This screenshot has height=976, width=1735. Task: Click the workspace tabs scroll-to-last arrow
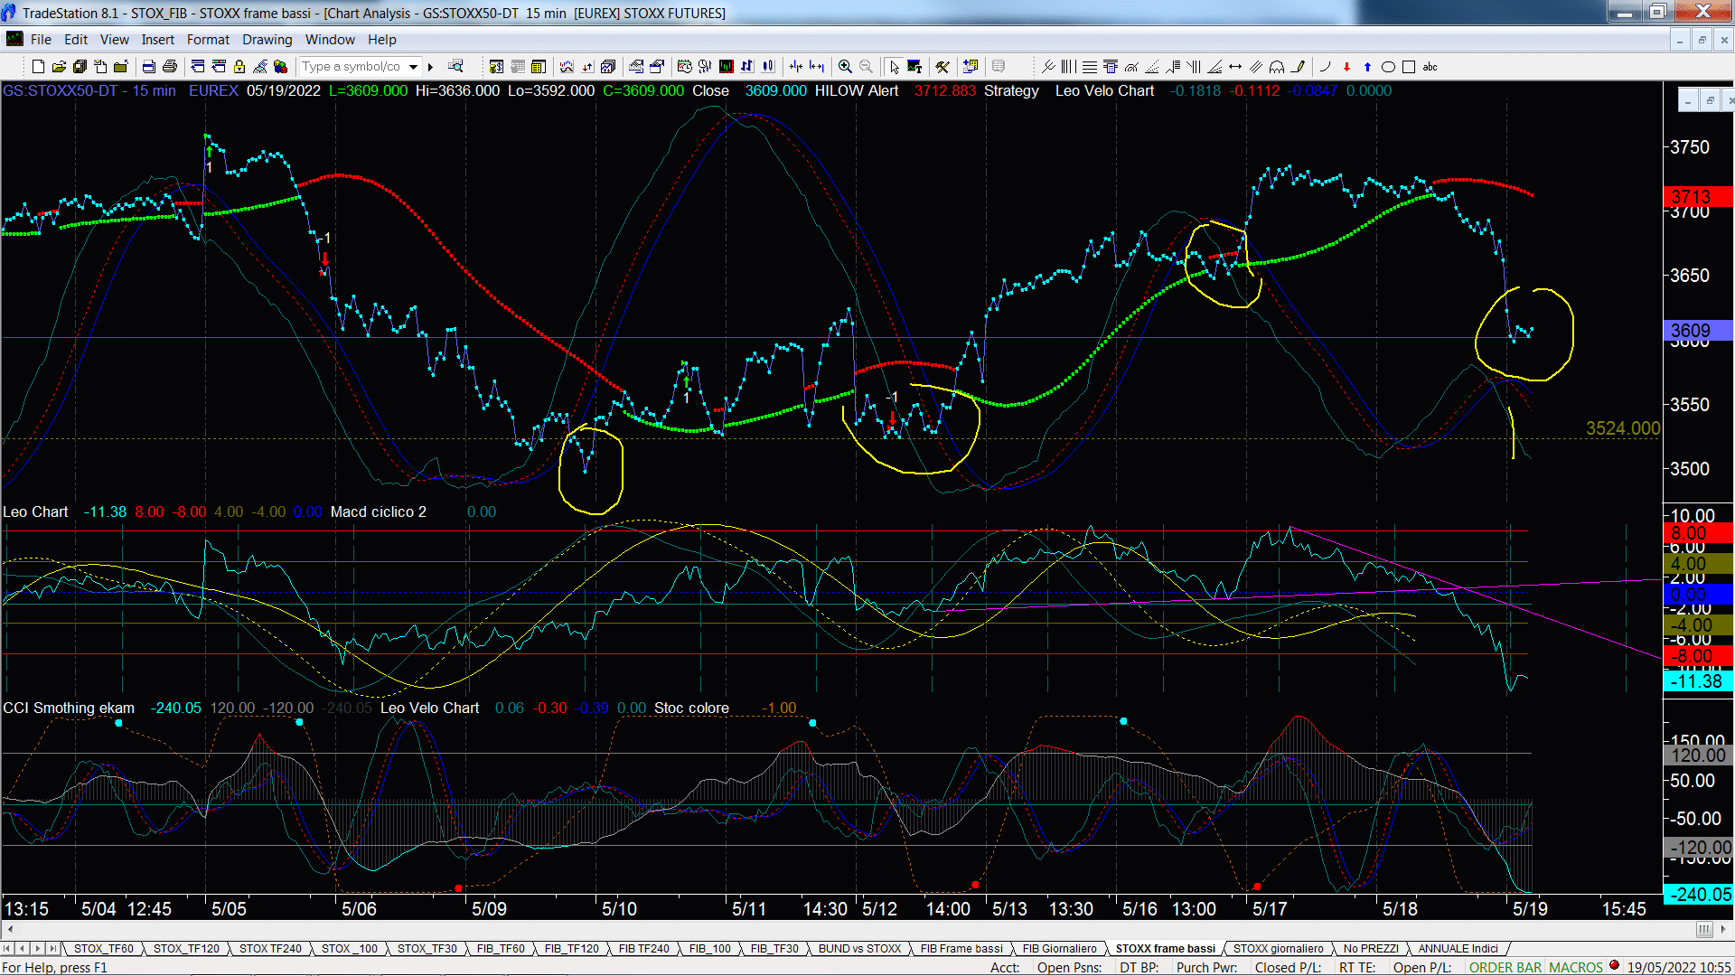pyautogui.click(x=53, y=949)
